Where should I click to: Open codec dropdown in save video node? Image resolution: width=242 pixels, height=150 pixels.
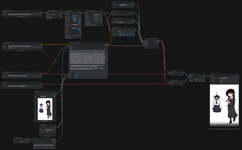(229, 82)
